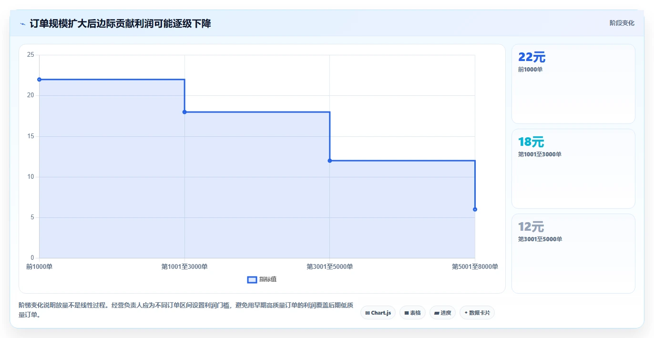Viewport: 654px width, 338px height.
Task: Select the 22 data point at 前1000单
Action: click(40, 80)
